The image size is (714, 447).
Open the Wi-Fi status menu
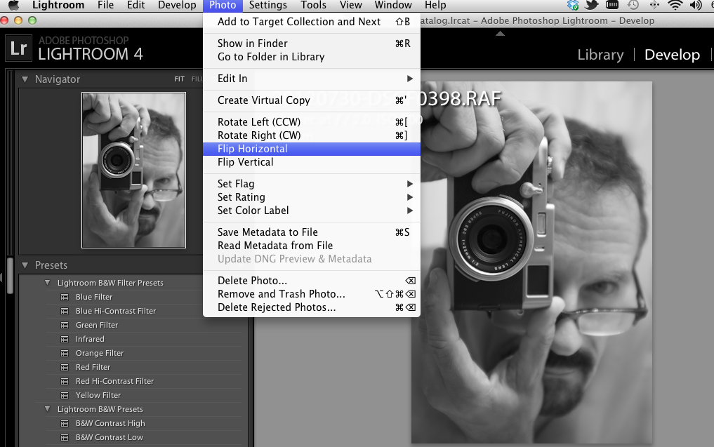click(x=675, y=6)
